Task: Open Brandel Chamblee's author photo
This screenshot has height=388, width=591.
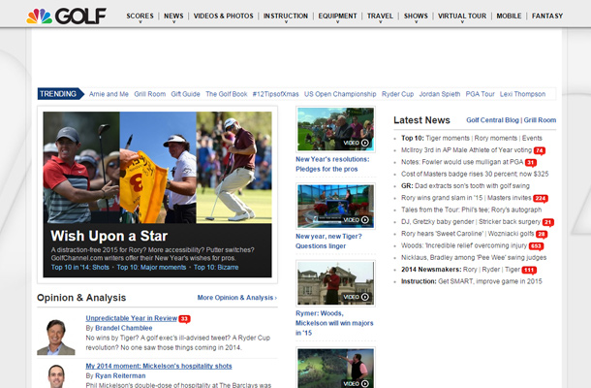Action: (x=55, y=335)
